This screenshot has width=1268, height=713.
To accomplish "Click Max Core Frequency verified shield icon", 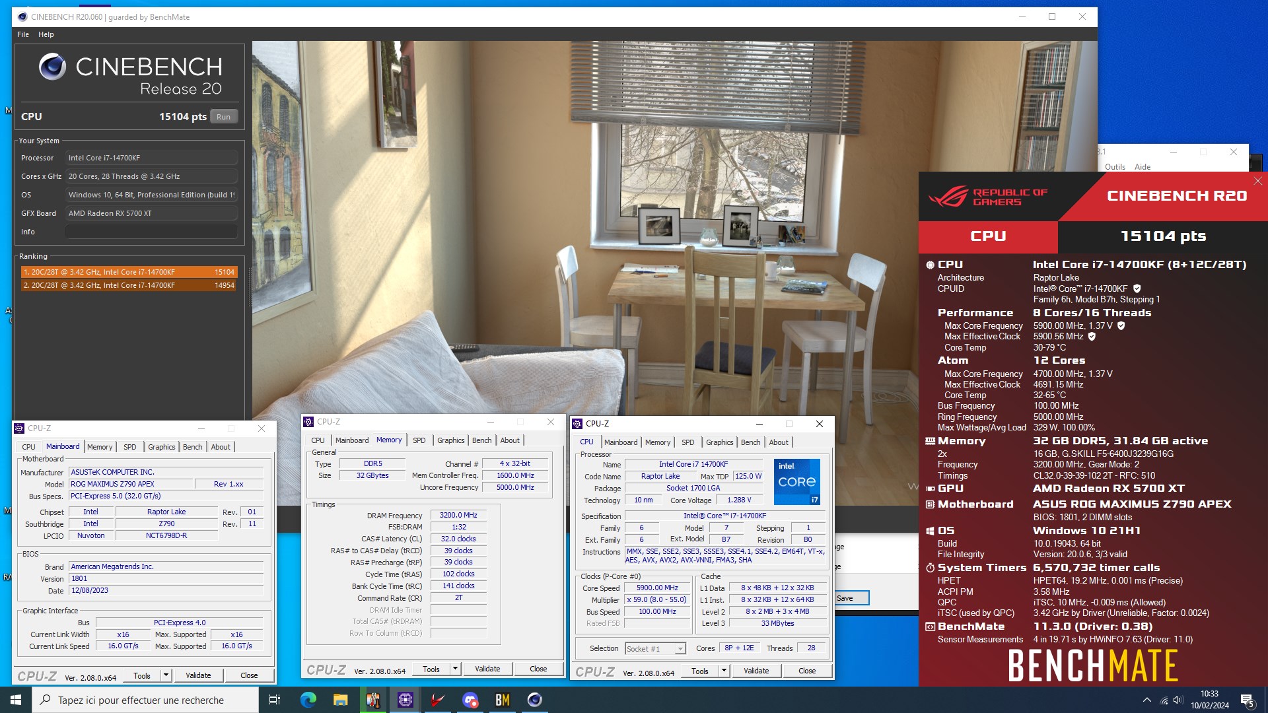I will (1121, 325).
